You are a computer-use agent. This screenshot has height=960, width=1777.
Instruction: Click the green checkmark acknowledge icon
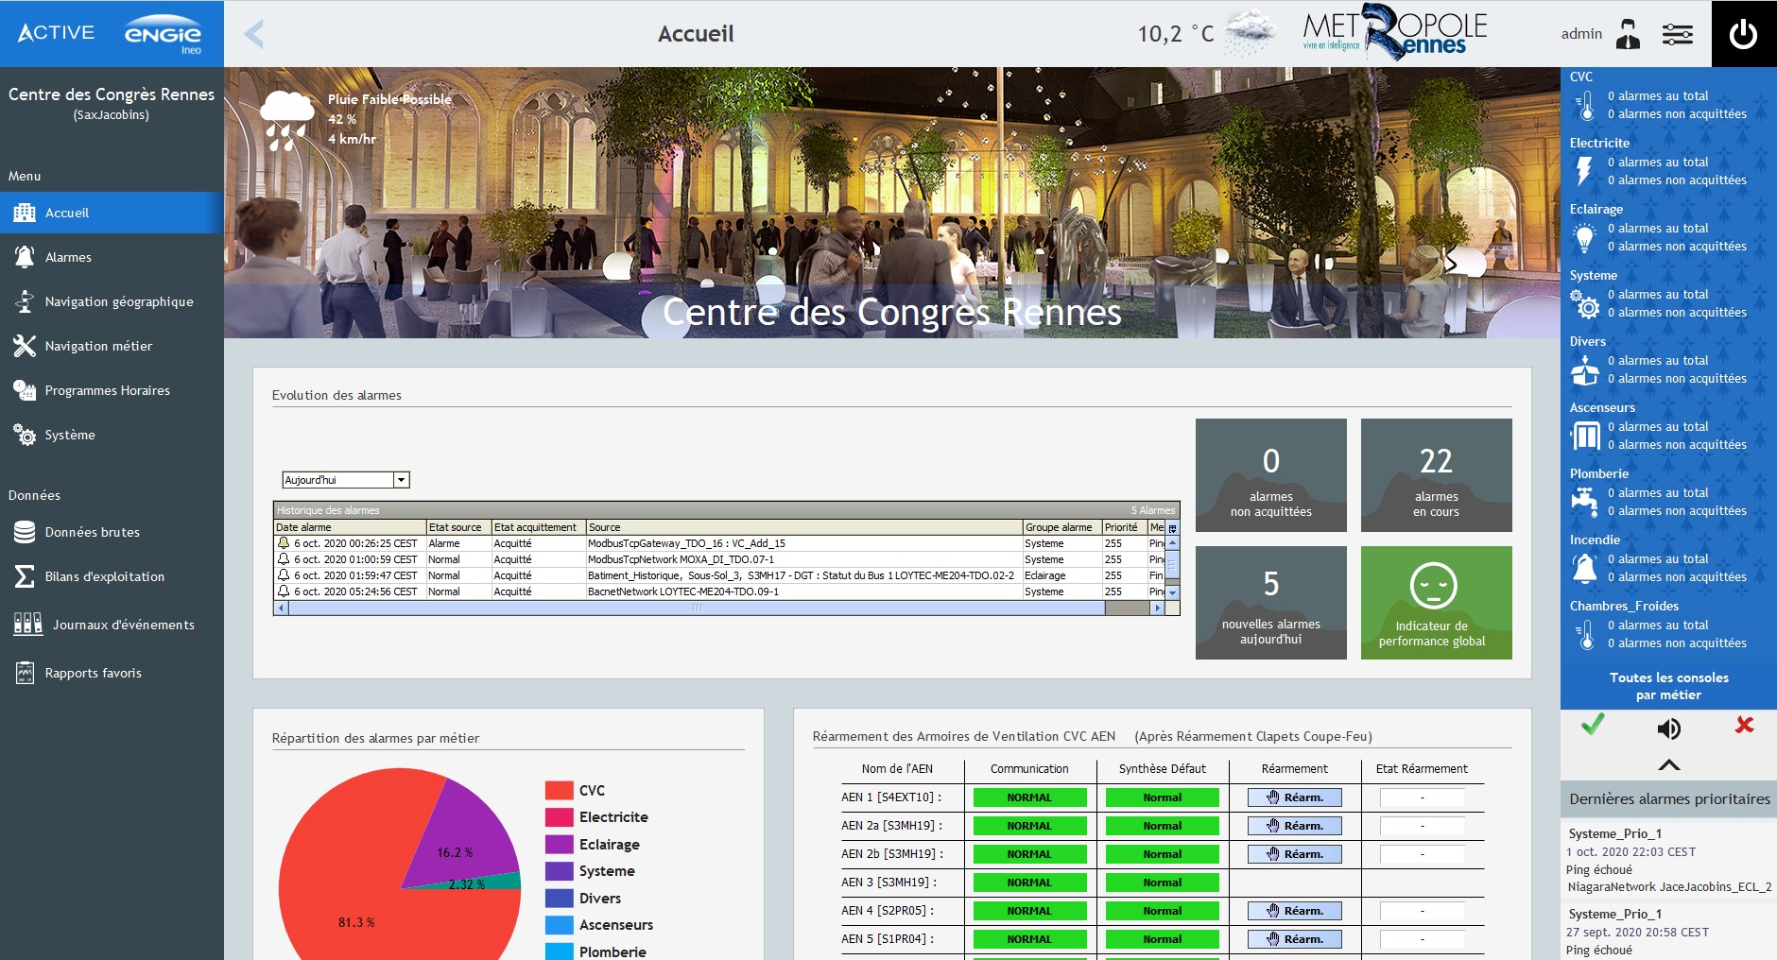[x=1593, y=725]
